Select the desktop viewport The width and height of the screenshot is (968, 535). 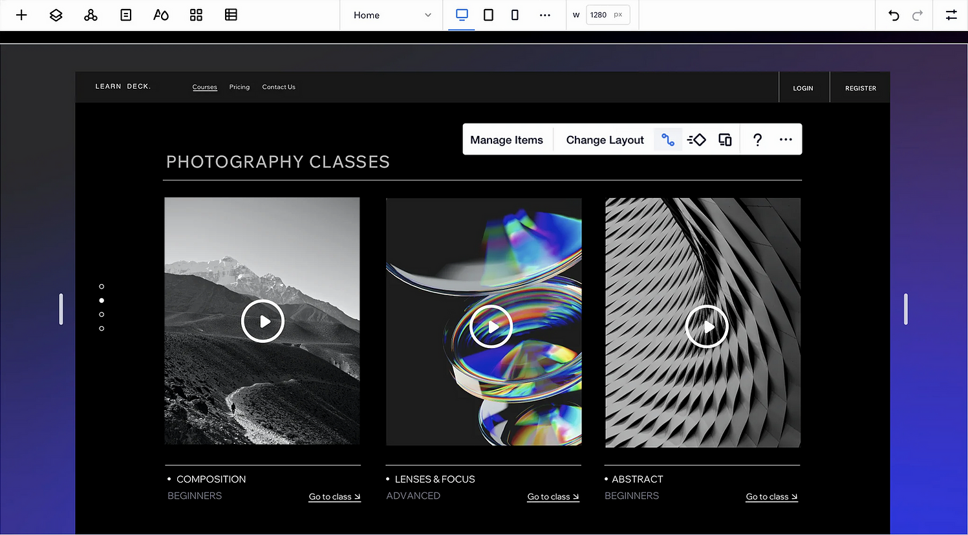point(462,15)
